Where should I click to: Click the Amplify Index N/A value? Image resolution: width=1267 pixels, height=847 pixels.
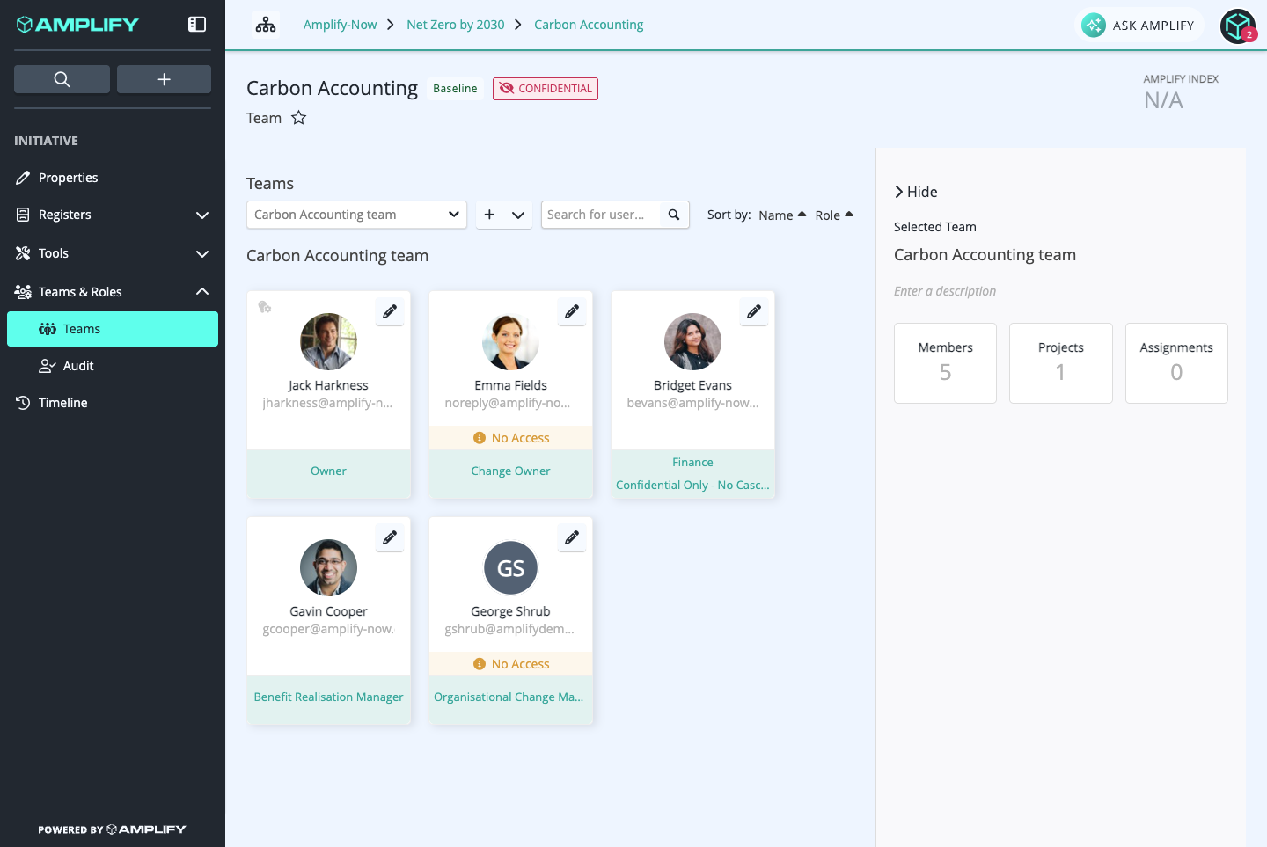[1163, 101]
